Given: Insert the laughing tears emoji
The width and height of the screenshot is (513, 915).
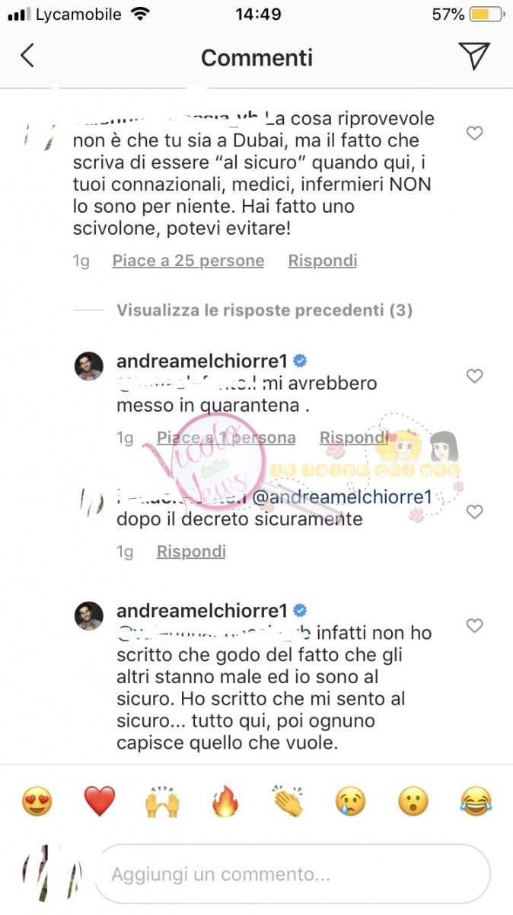Looking at the screenshot, I should click(476, 801).
